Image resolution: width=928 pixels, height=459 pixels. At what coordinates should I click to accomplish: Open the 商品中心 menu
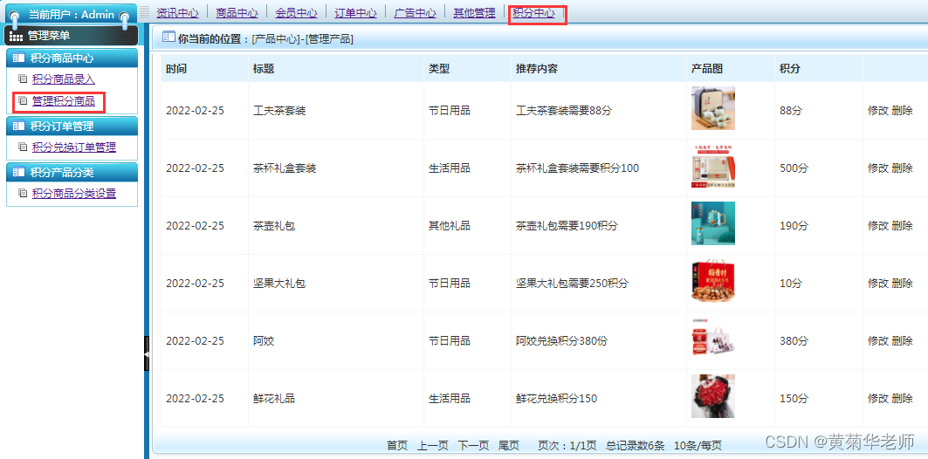(x=237, y=12)
